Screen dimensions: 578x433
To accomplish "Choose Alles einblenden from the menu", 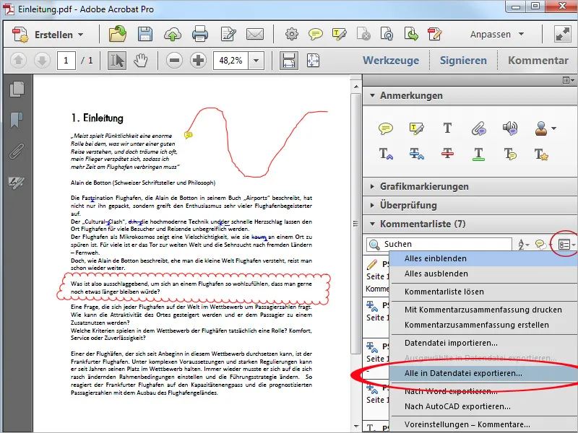I will (483, 258).
